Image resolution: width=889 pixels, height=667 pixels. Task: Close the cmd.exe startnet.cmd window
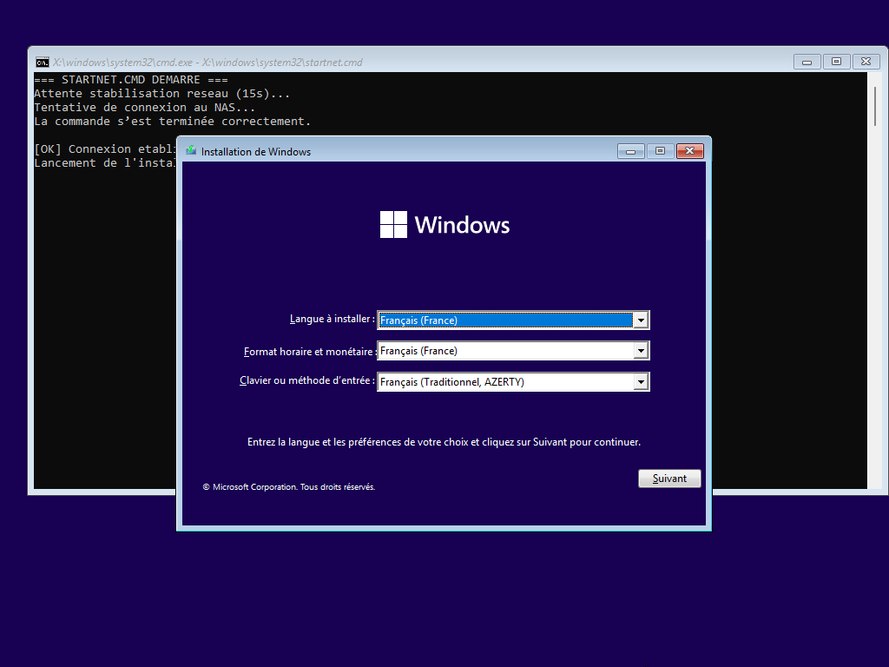coord(866,62)
